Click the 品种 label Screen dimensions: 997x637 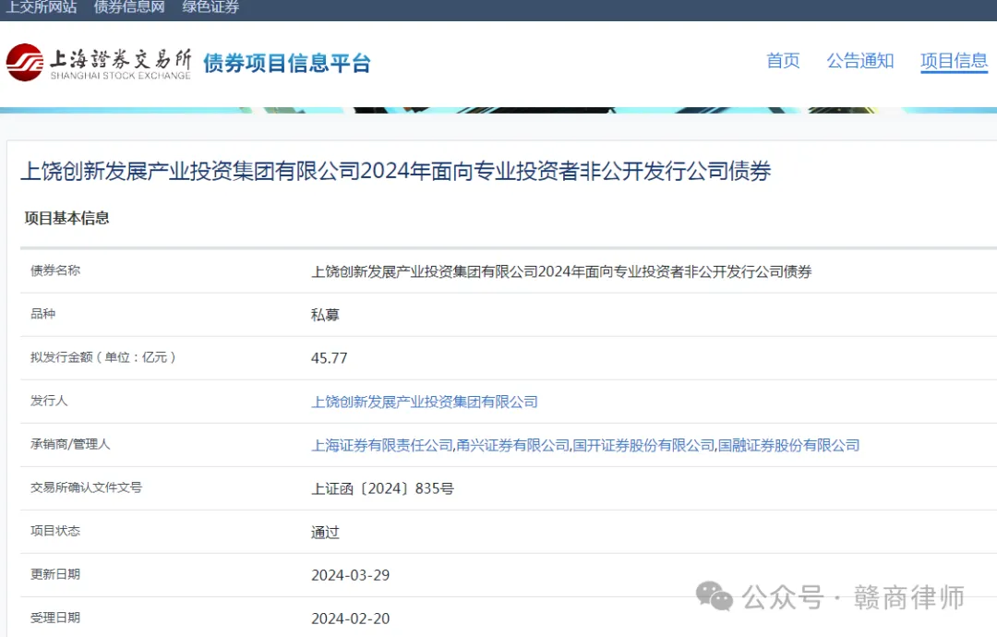click(43, 313)
